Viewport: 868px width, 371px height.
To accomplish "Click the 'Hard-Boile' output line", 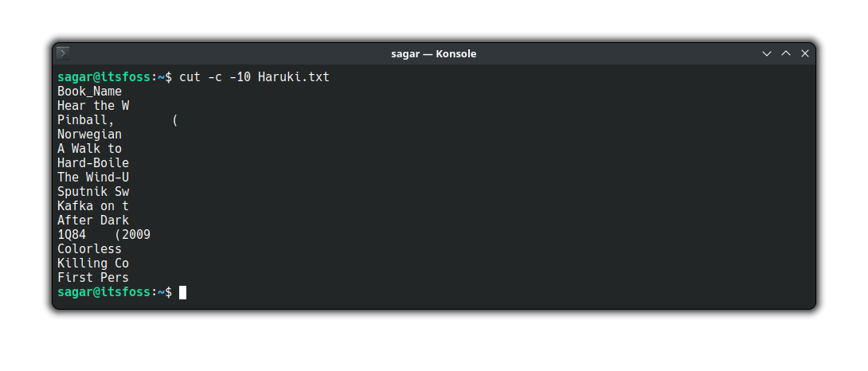I will coord(93,163).
